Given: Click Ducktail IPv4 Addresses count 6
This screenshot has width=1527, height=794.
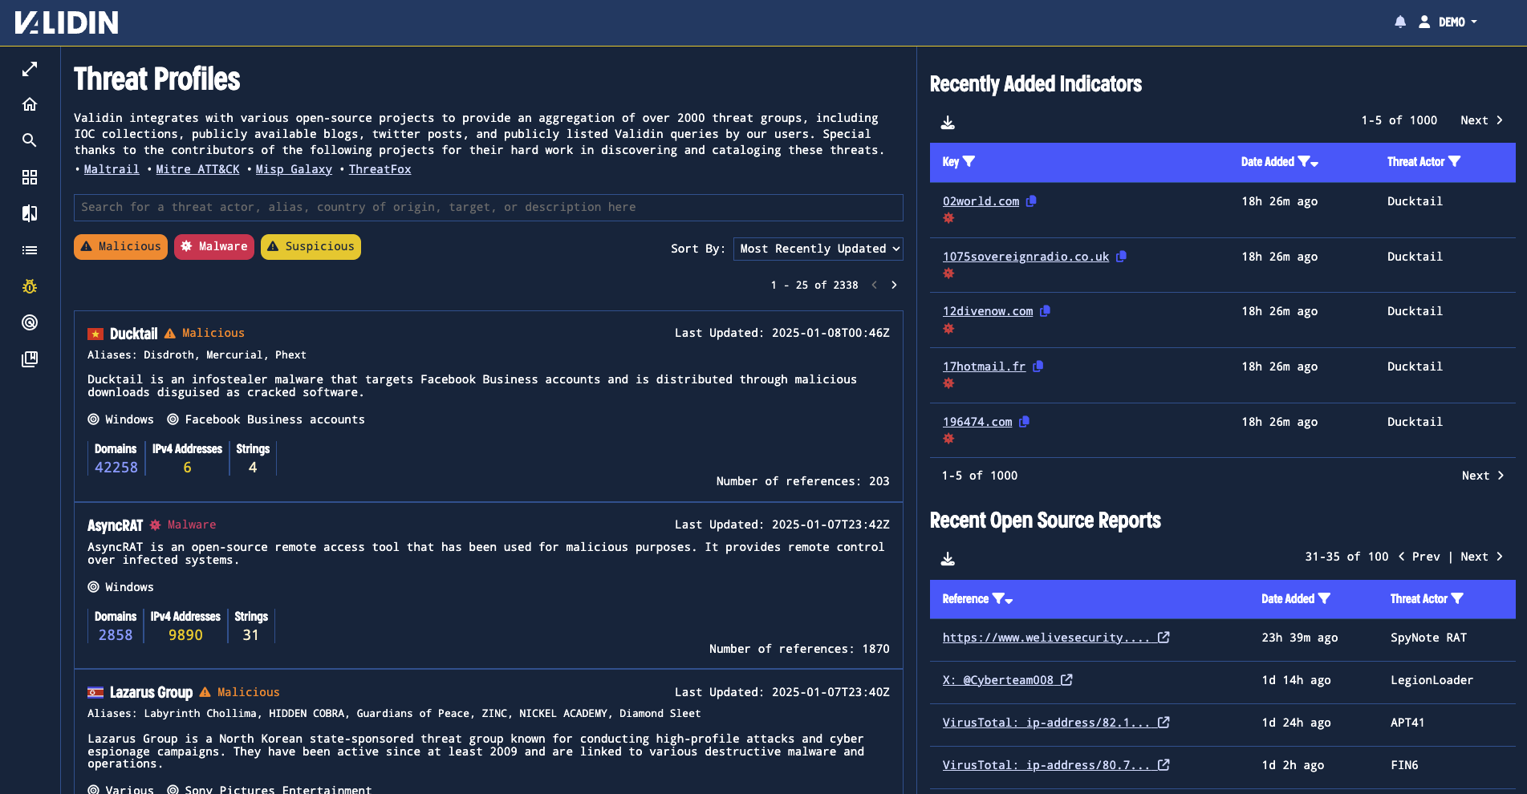Looking at the screenshot, I should coord(188,468).
